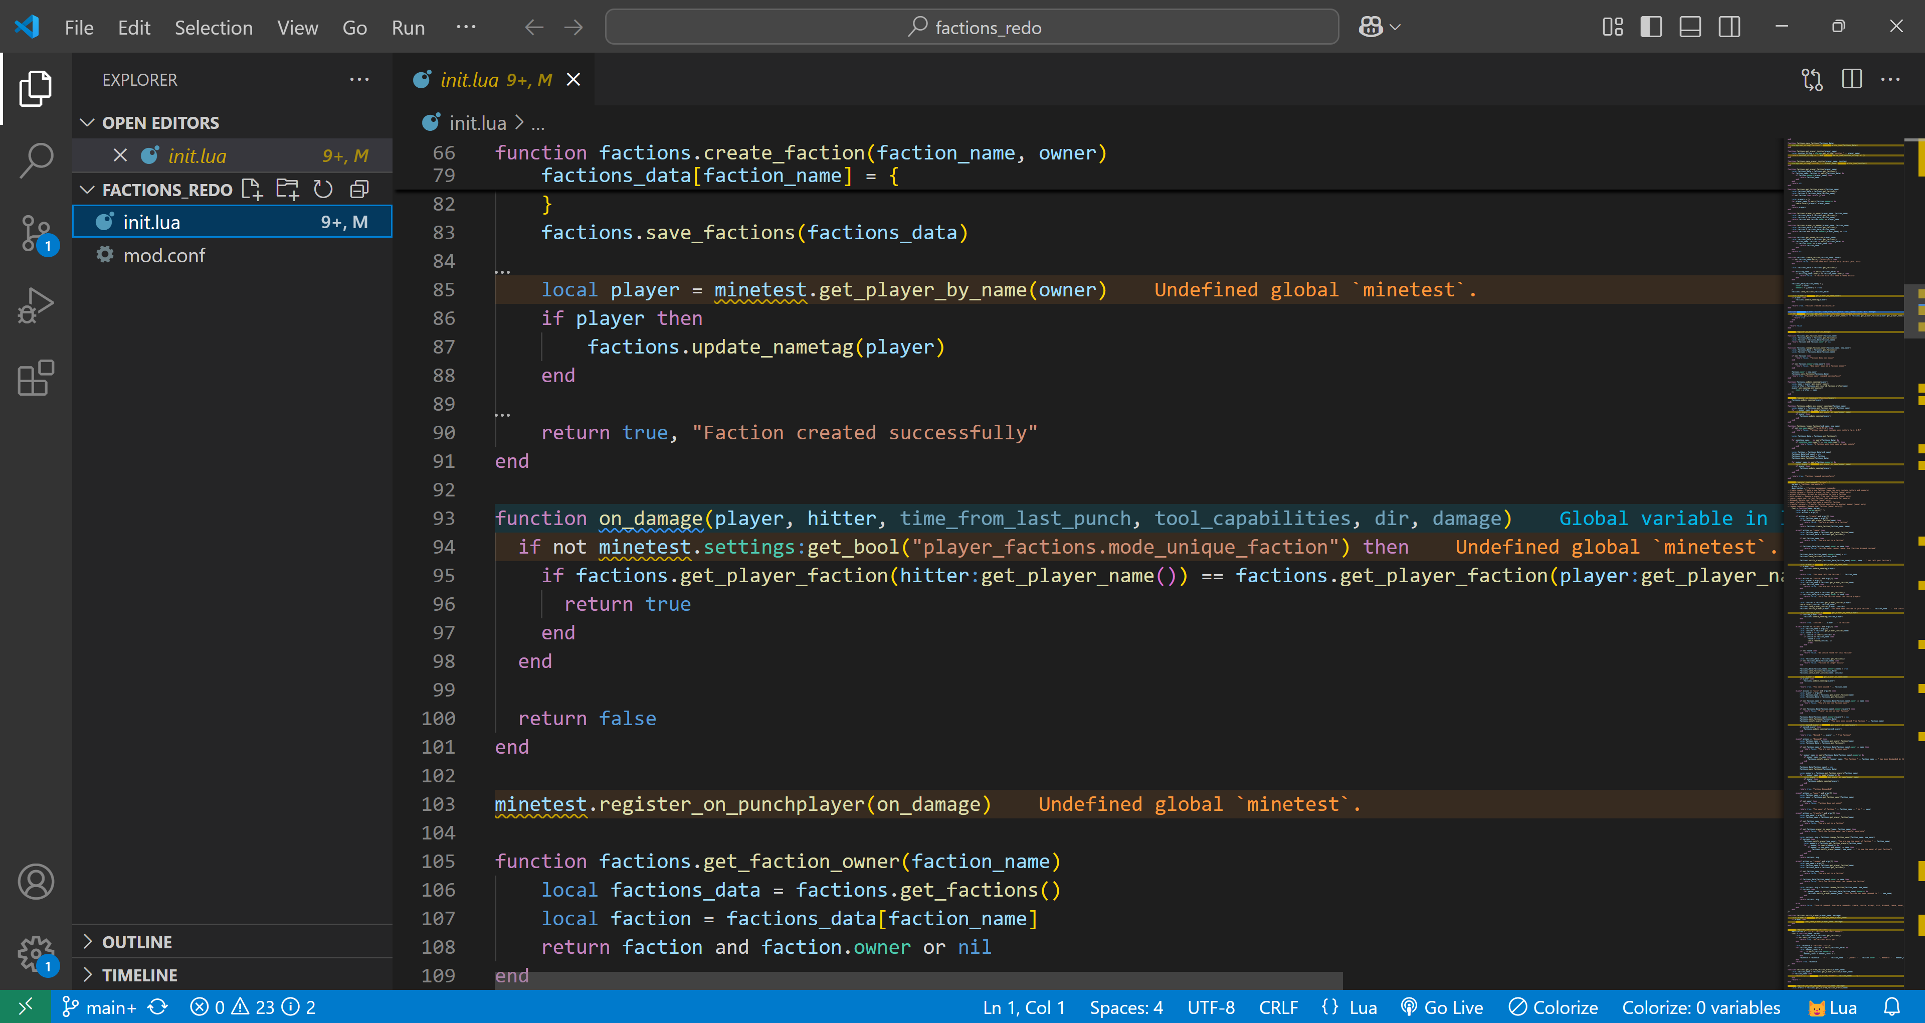The width and height of the screenshot is (1925, 1023).
Task: Toggle the bottom panel visibility
Action: [x=1689, y=28]
